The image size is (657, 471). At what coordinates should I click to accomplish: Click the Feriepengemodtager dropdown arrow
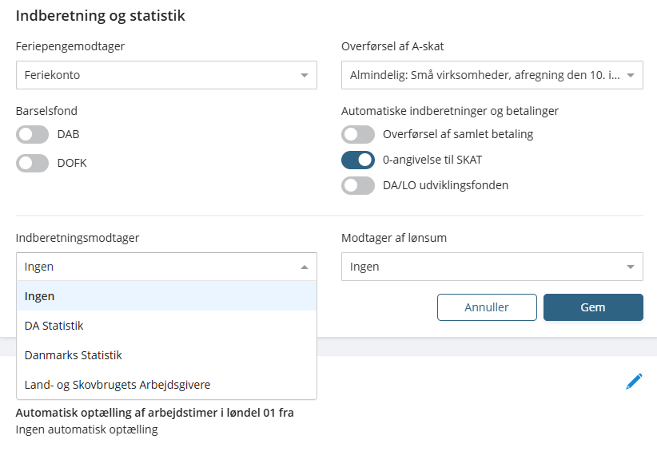[305, 76]
